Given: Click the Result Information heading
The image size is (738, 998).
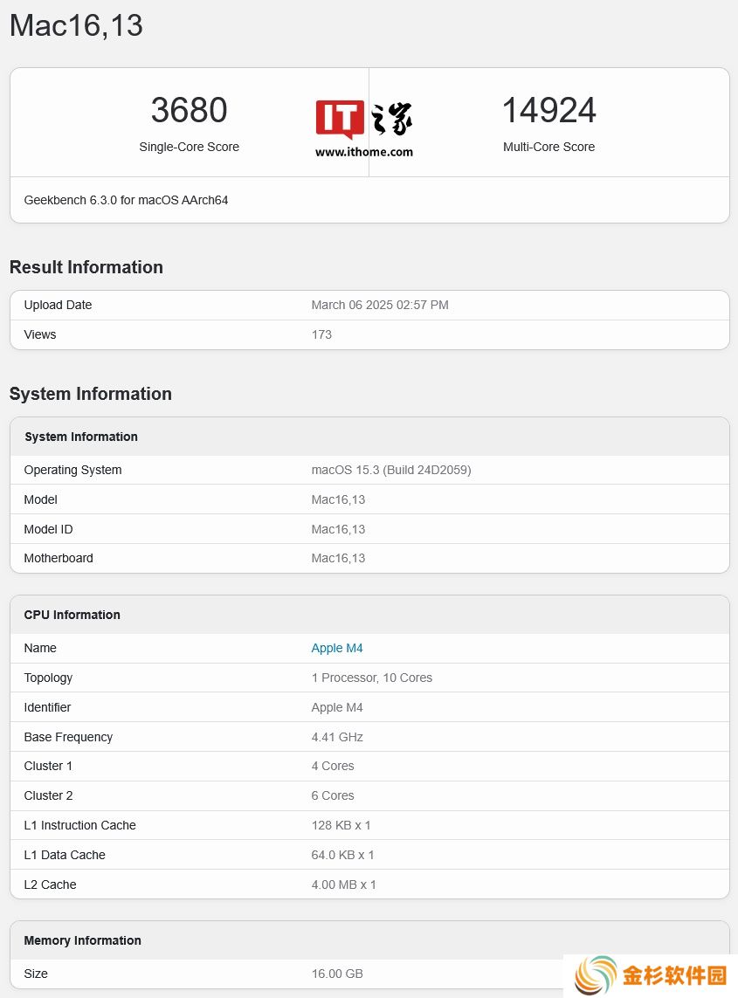Looking at the screenshot, I should click(x=86, y=267).
